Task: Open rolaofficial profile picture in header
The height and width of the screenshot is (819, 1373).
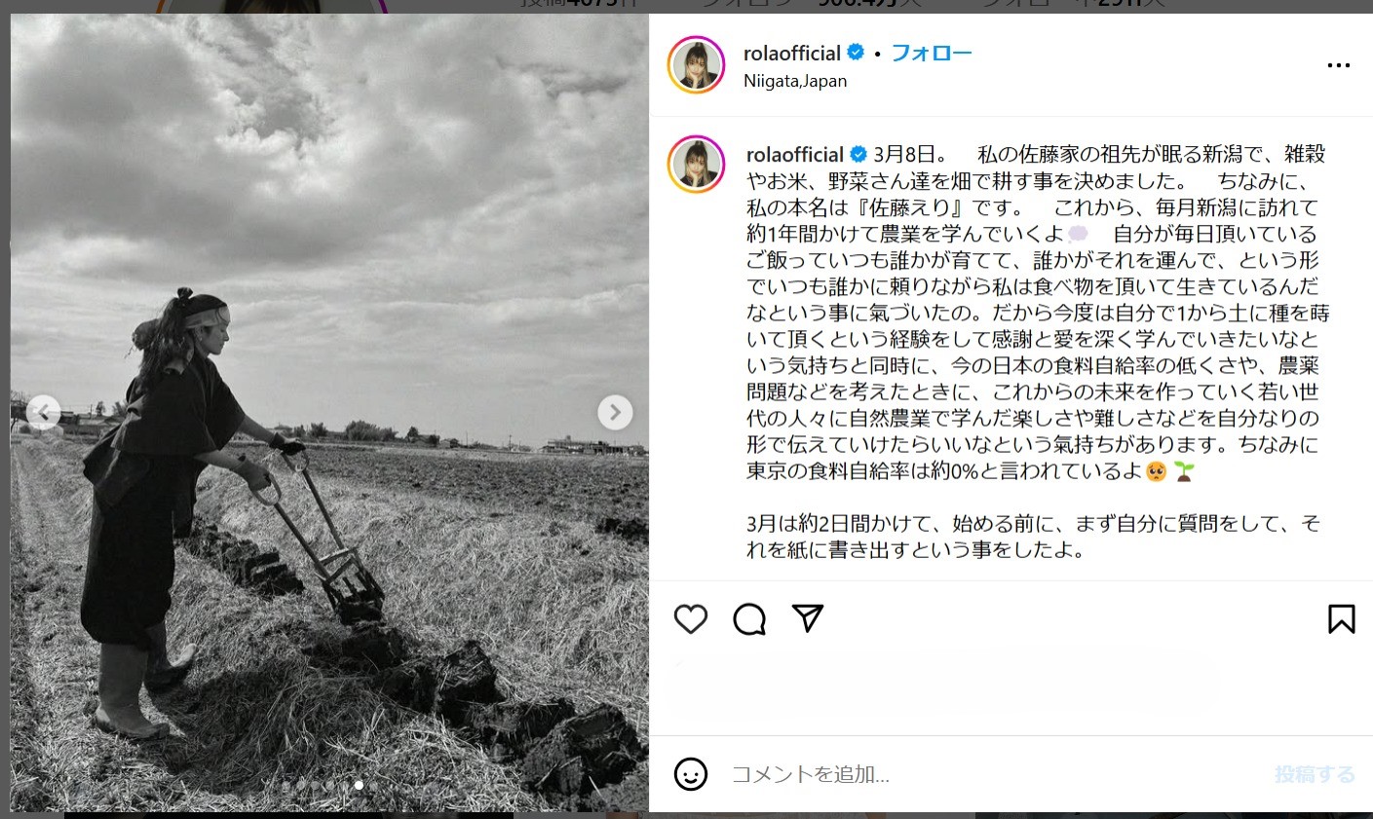Action: pyautogui.click(x=696, y=65)
